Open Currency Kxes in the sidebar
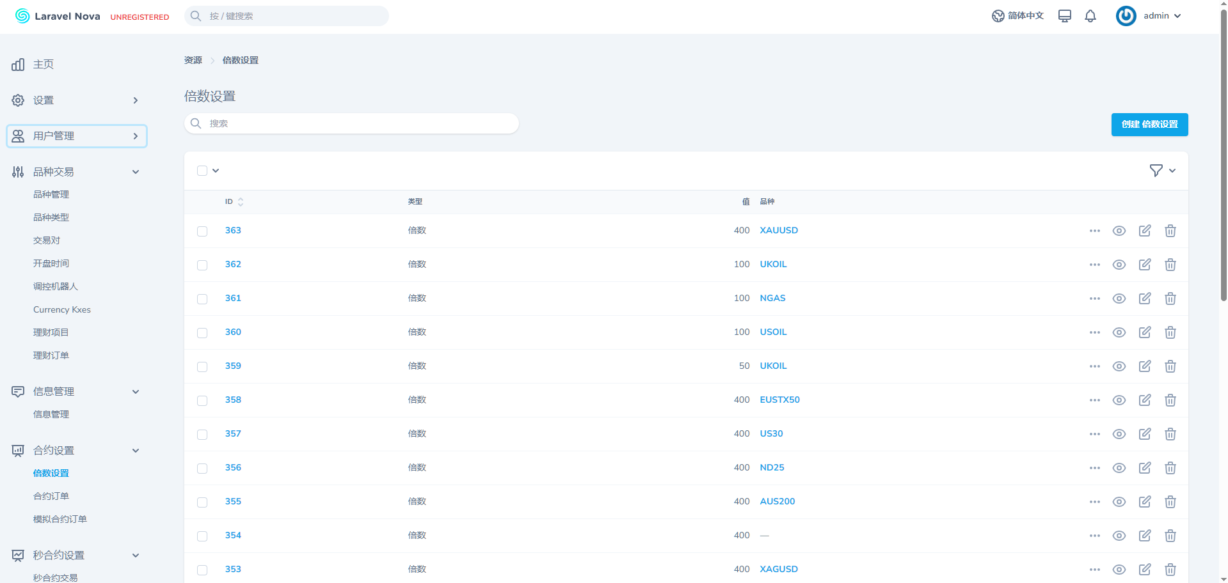This screenshot has height=583, width=1228. pos(62,309)
